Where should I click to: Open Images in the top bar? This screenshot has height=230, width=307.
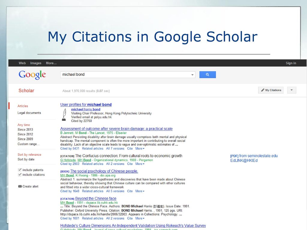(36, 63)
